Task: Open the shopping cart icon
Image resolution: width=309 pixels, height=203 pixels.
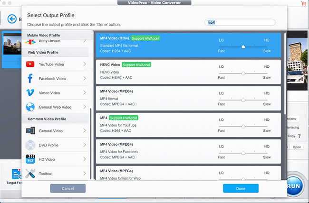Action: (x=303, y=3)
